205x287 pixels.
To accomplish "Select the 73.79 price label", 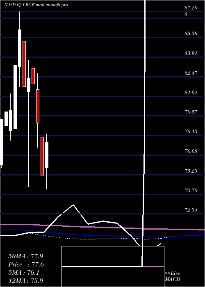I will click(191, 191).
